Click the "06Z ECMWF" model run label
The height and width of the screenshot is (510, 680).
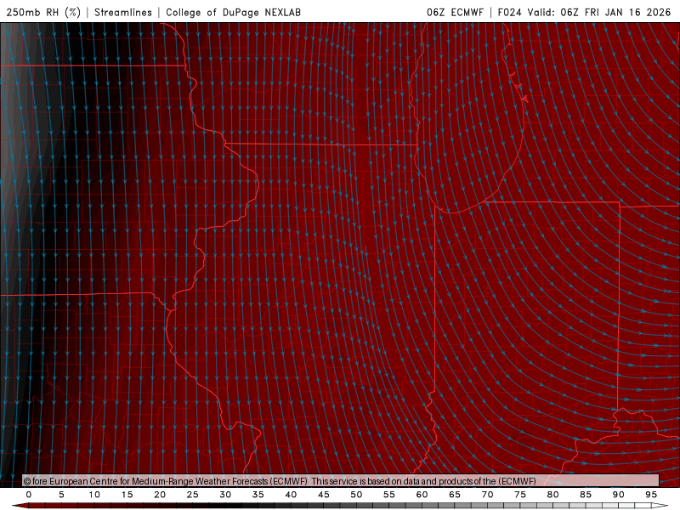455,12
